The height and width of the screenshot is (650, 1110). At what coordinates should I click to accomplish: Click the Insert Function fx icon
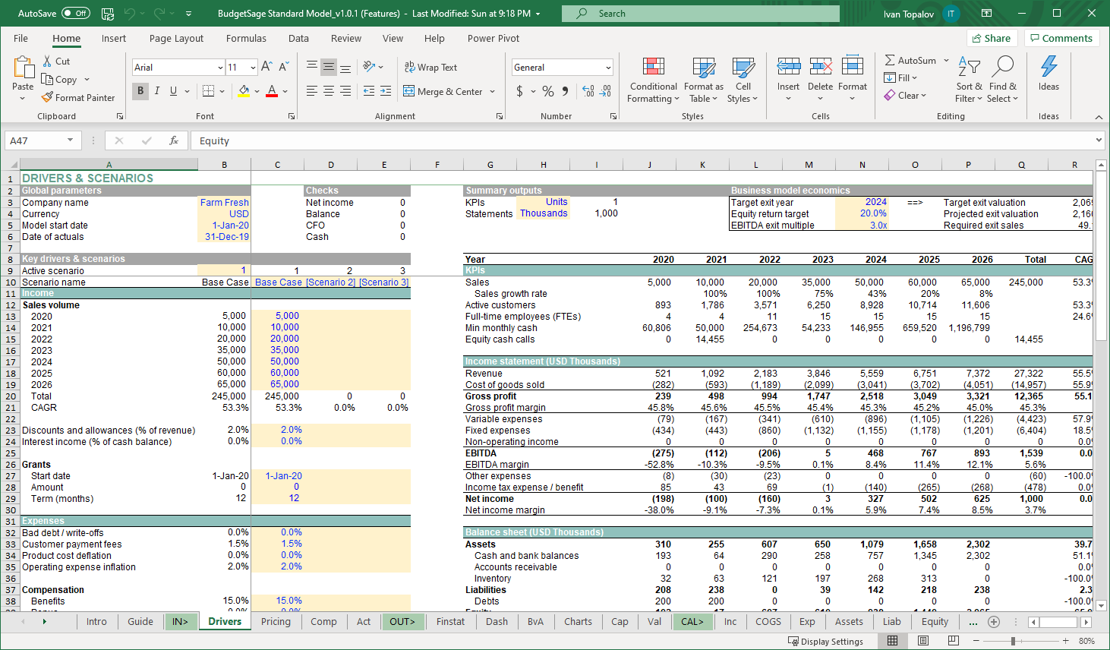click(x=174, y=140)
